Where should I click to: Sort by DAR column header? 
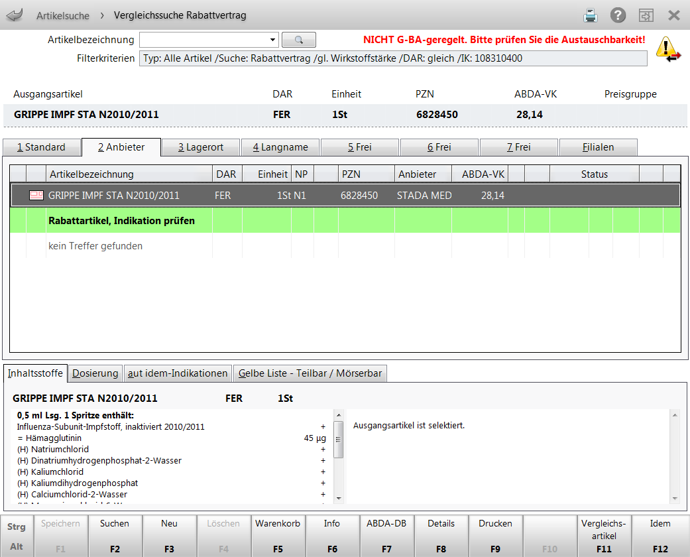pos(227,174)
